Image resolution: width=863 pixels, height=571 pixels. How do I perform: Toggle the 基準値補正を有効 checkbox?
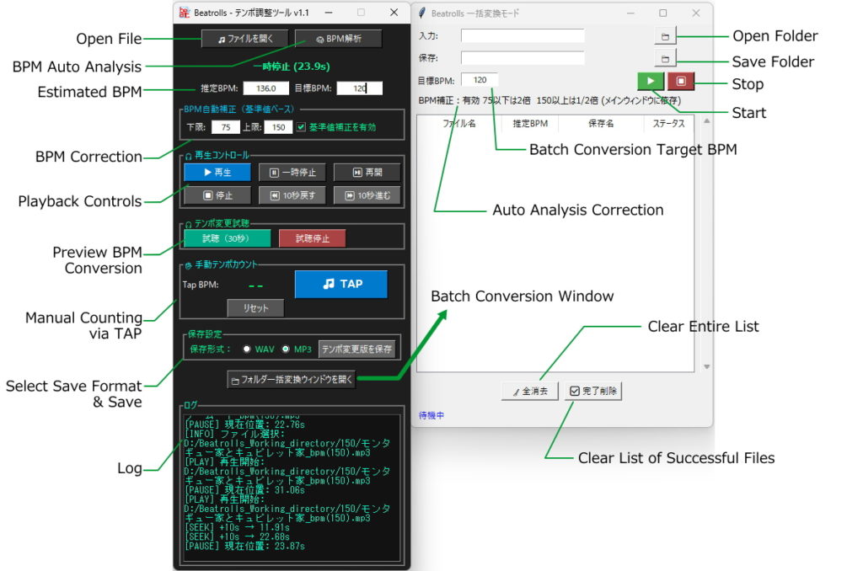[x=302, y=127]
